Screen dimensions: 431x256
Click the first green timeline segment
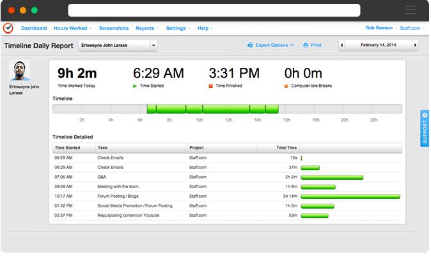(152, 109)
